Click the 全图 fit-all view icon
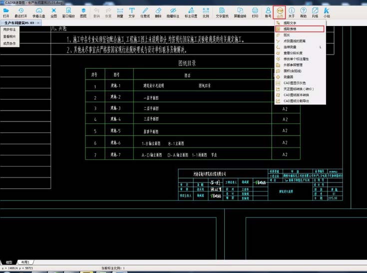 [53, 12]
